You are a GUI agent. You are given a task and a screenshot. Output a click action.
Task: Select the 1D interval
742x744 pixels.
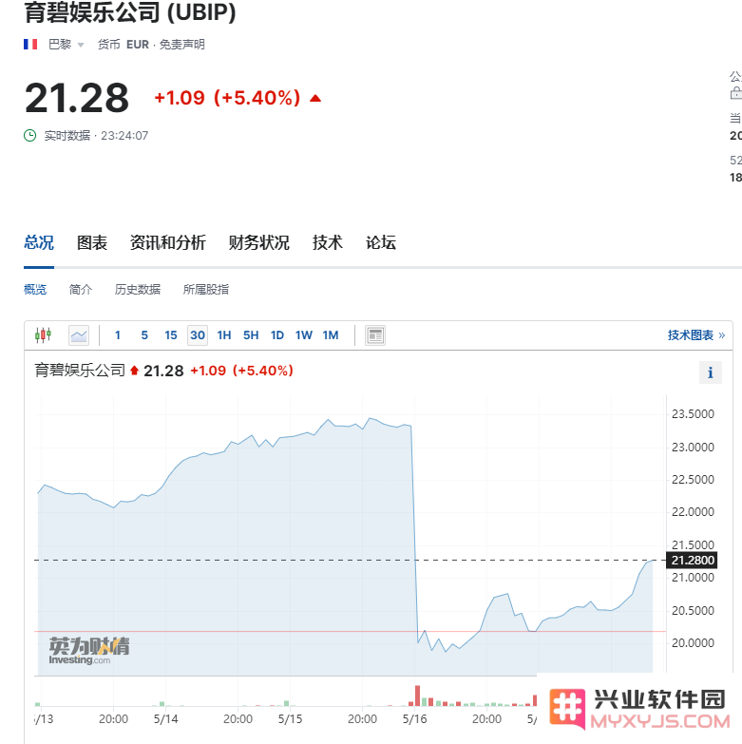tap(277, 335)
